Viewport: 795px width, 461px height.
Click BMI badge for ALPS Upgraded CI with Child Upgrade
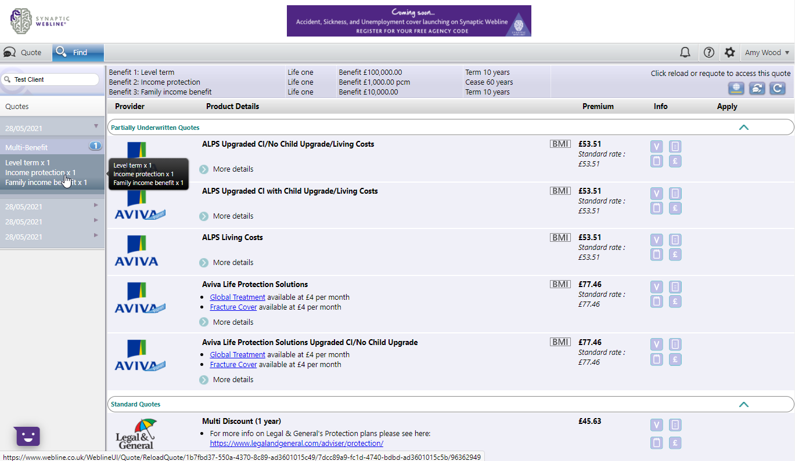560,191
